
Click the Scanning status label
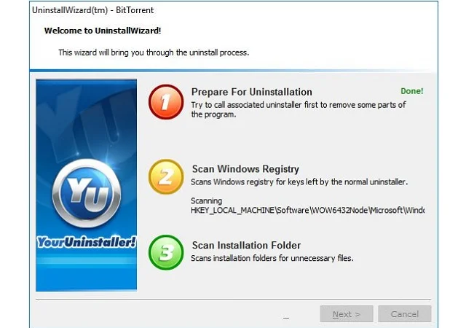[x=207, y=201]
